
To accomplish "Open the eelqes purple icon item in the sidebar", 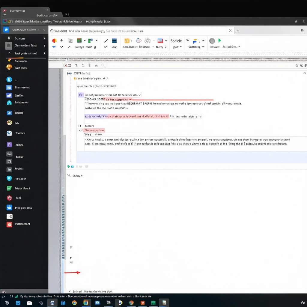I will pyautogui.click(x=15, y=145).
